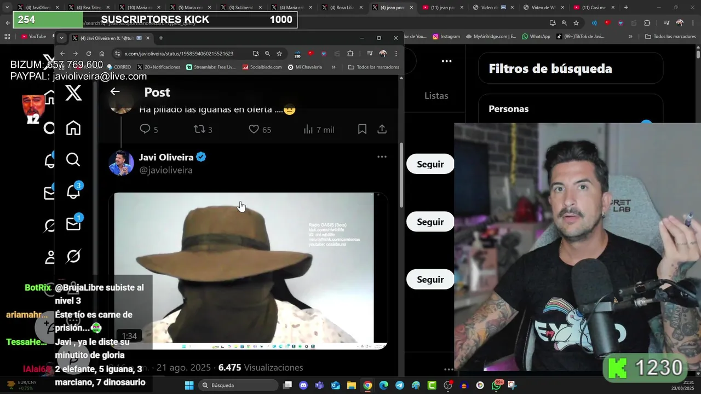Click X logo in front window sidebar
The width and height of the screenshot is (701, 394).
click(x=73, y=93)
